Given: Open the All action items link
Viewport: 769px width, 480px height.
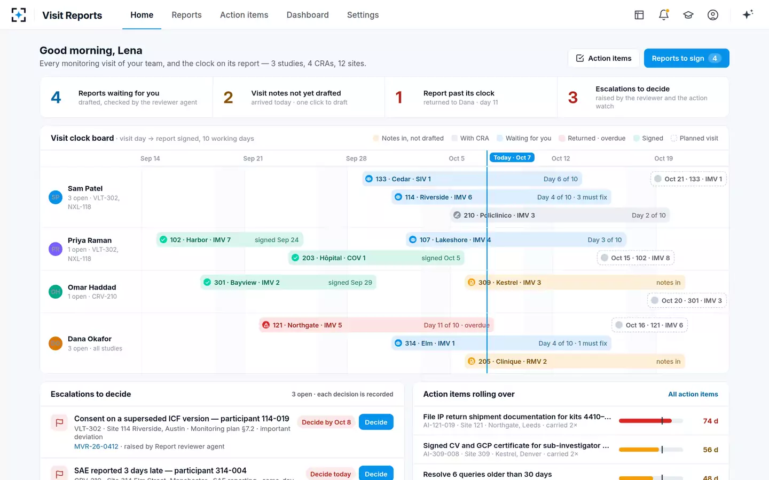Looking at the screenshot, I should (693, 394).
